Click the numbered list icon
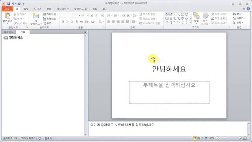This screenshot has height=142, width=252. pos(115,16)
